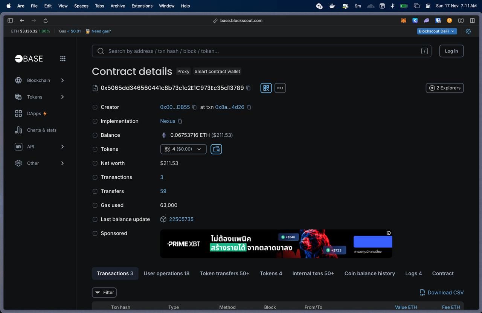
Task: Open the Nexus implementation link
Action: 168,121
